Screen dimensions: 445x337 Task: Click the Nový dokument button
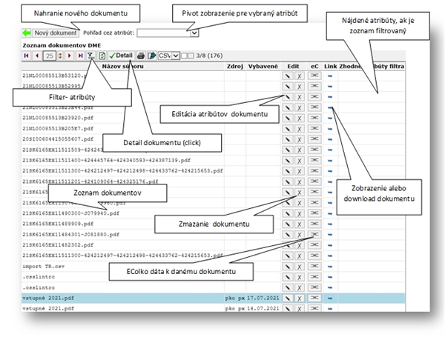56,33
